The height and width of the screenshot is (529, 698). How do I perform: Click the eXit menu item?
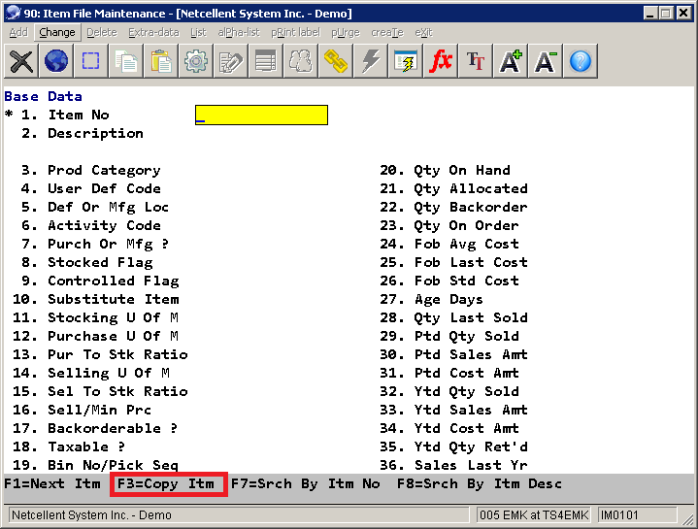(423, 32)
